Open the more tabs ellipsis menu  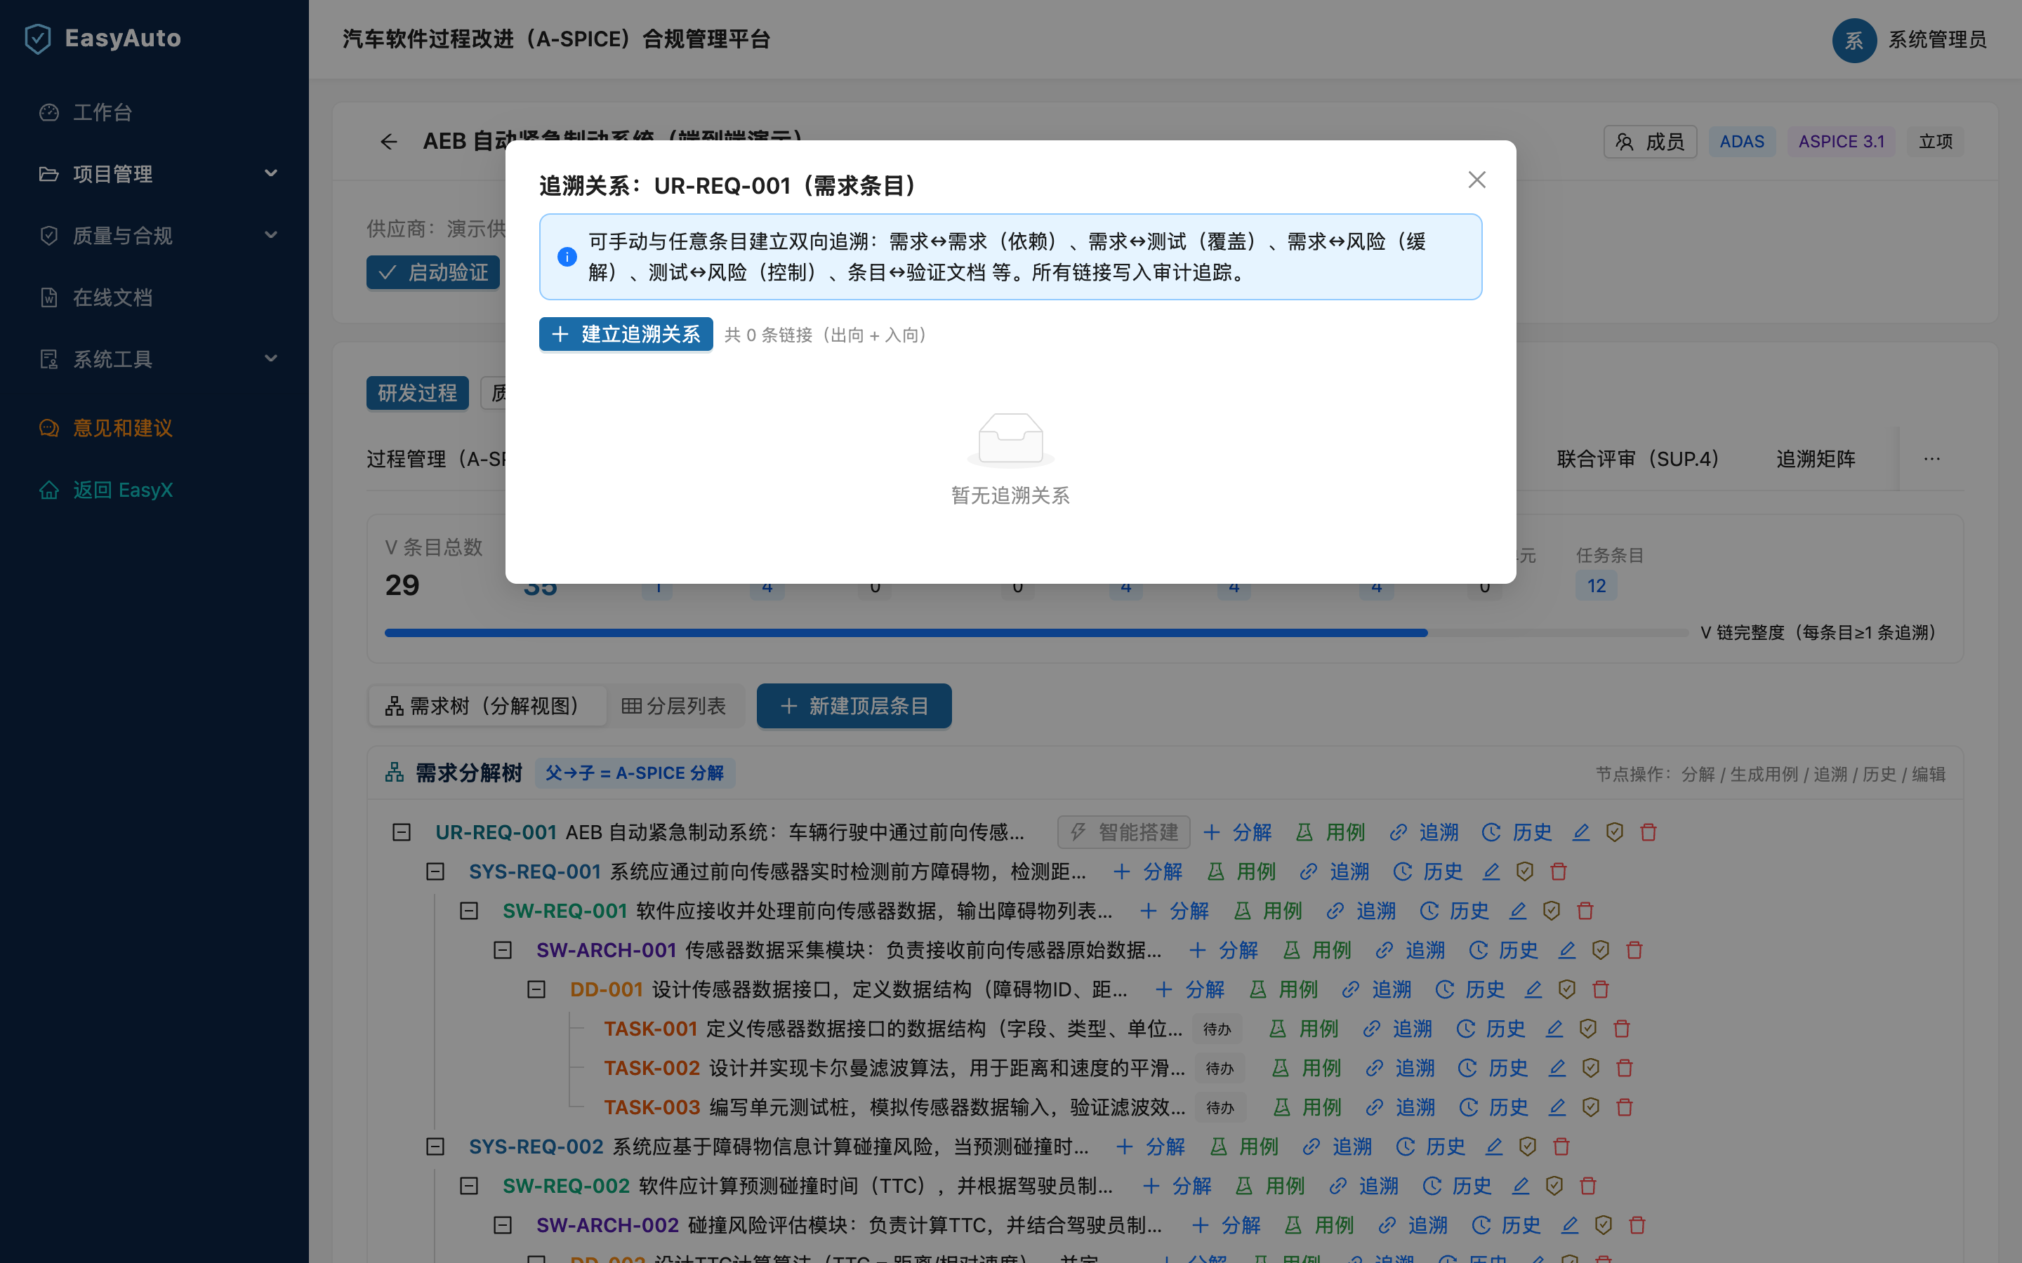(1931, 459)
